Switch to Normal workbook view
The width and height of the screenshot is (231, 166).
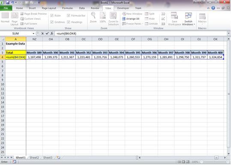[5, 18]
